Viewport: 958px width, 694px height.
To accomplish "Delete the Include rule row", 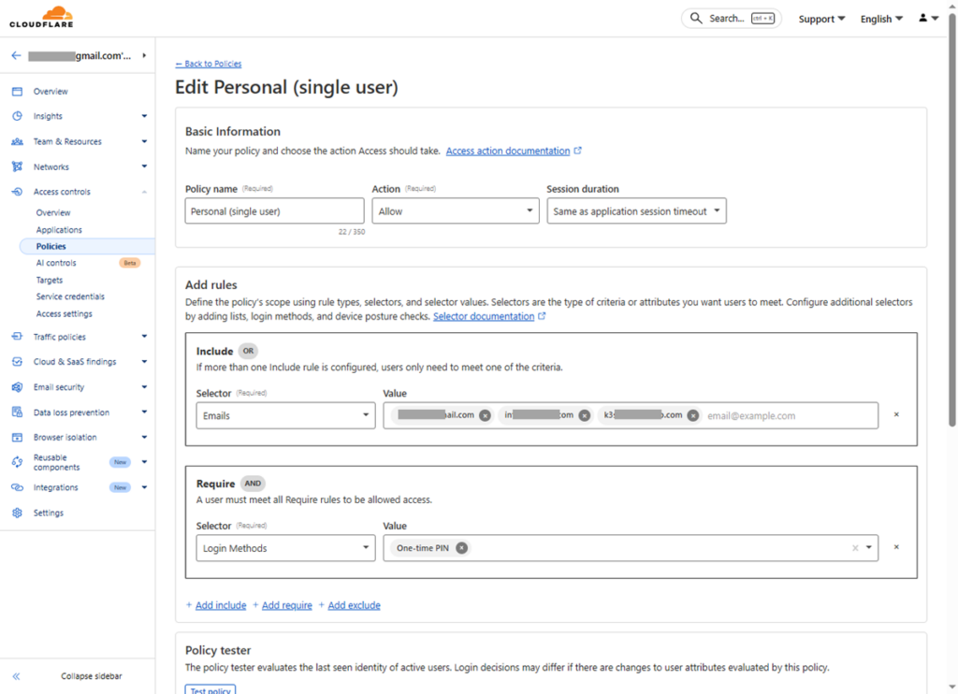I will click(x=896, y=414).
